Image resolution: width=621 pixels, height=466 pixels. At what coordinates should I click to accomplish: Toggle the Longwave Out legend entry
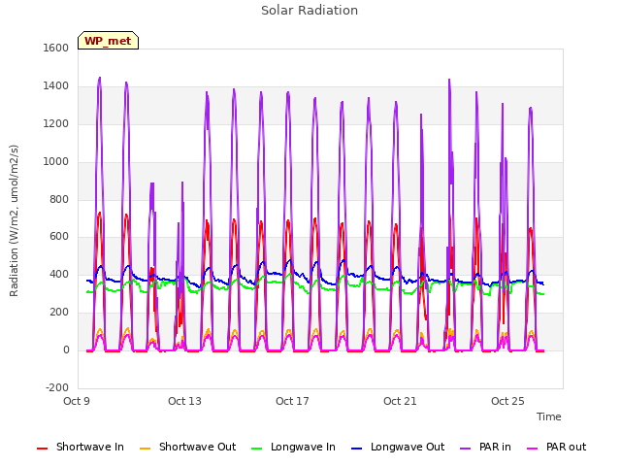click(x=398, y=447)
